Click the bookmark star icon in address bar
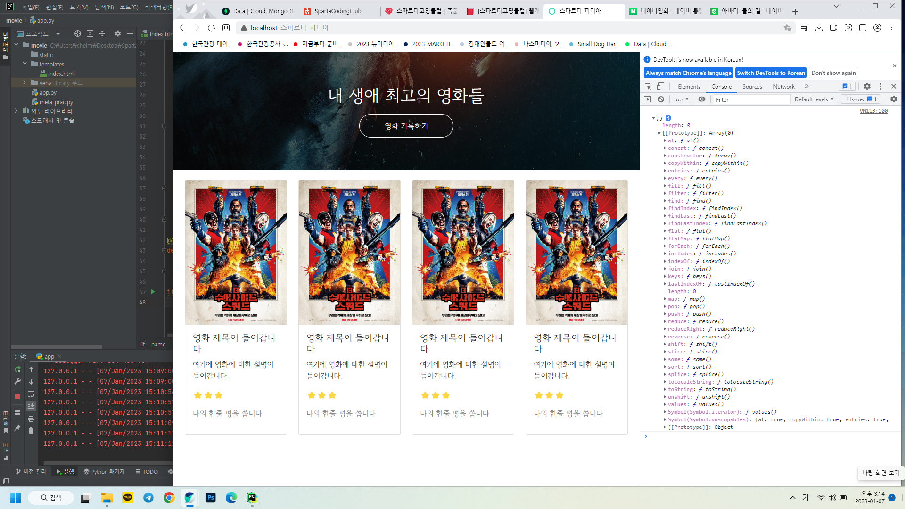The image size is (905, 509). (x=787, y=28)
